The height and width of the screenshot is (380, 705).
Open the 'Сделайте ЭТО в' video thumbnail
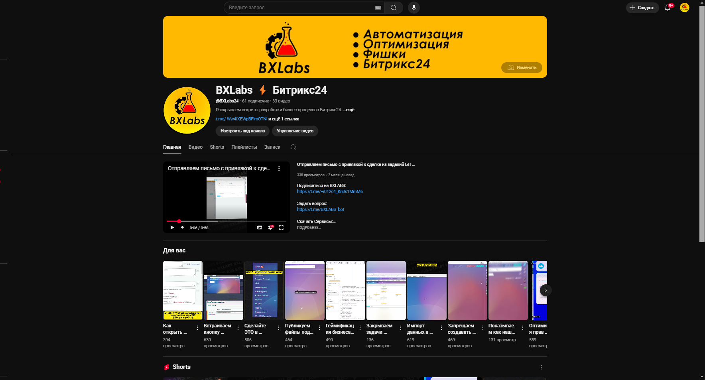264,290
